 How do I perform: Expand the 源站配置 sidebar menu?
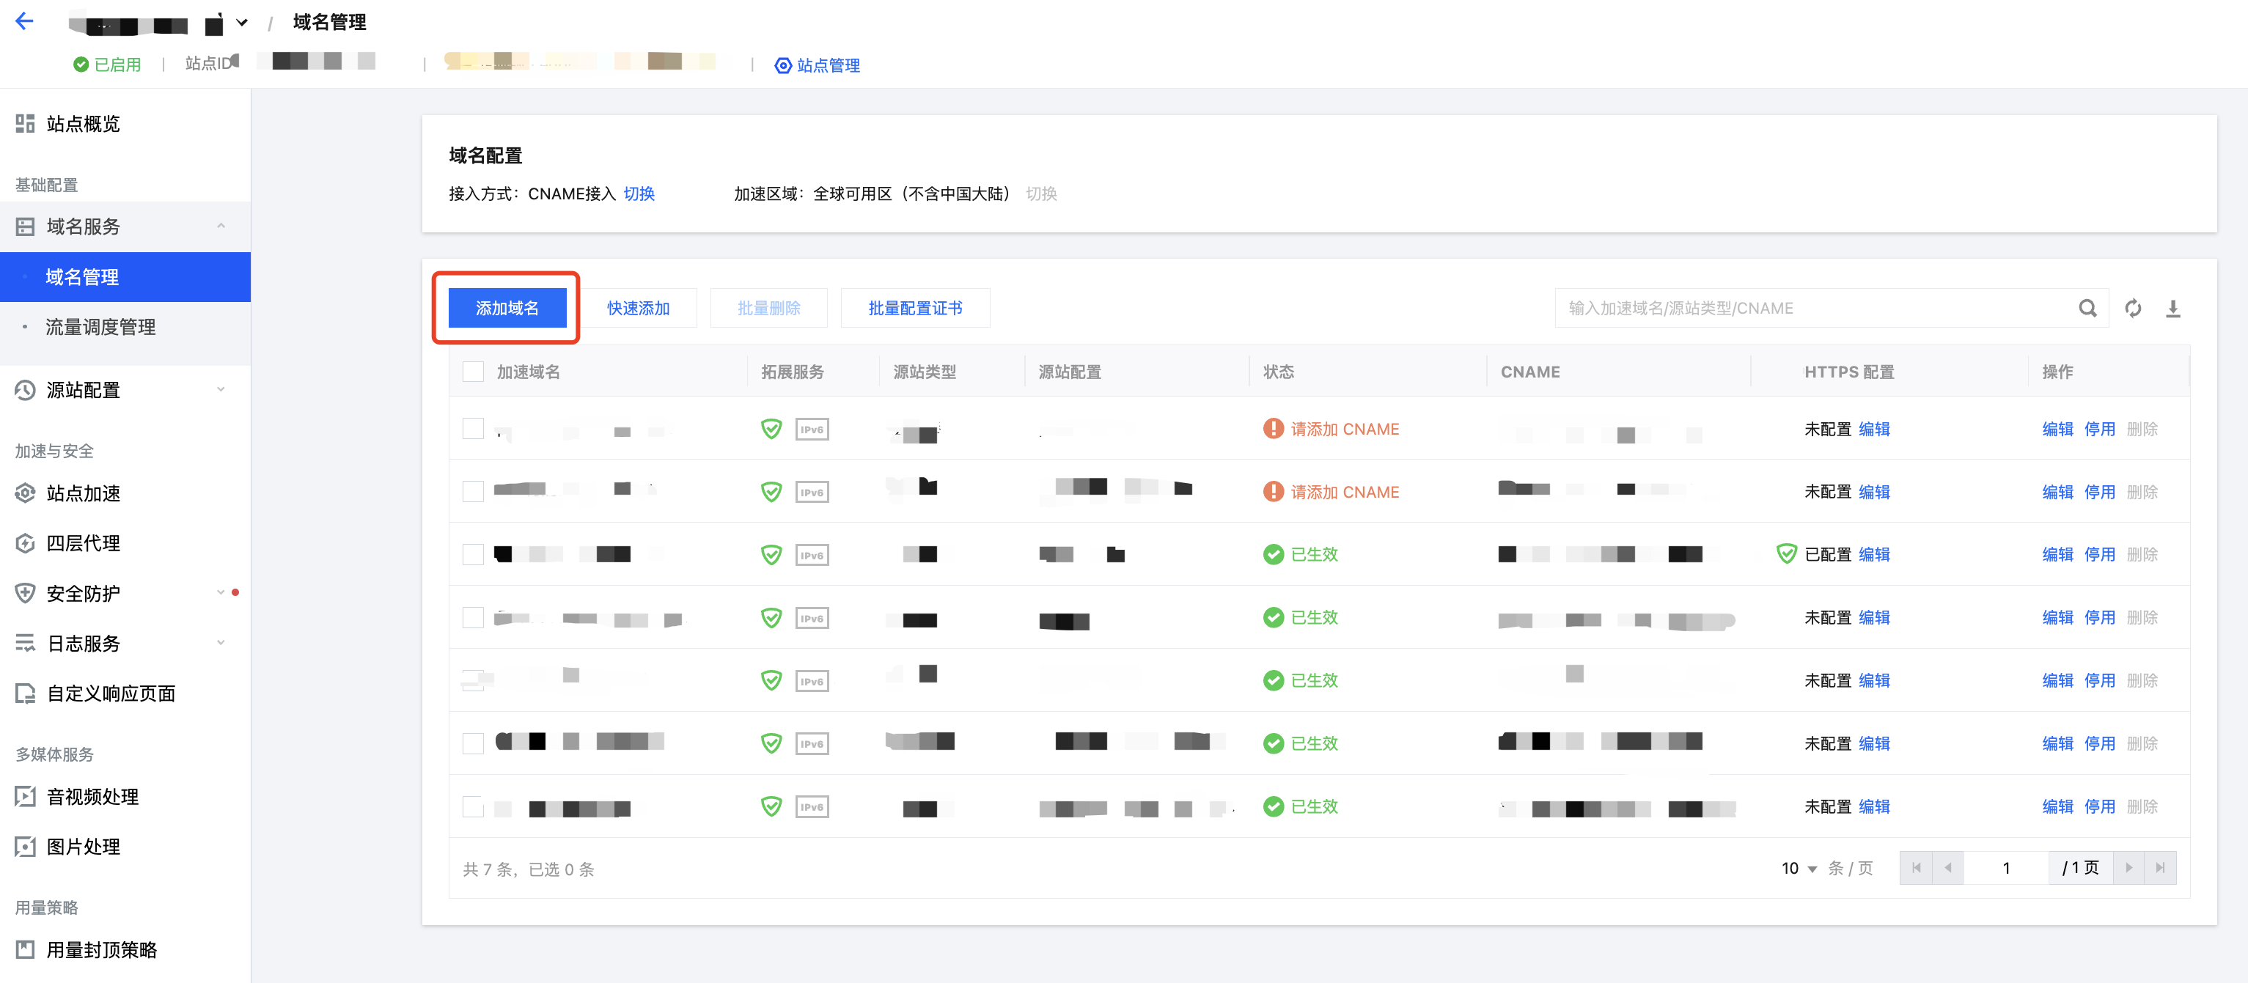pyautogui.click(x=221, y=389)
